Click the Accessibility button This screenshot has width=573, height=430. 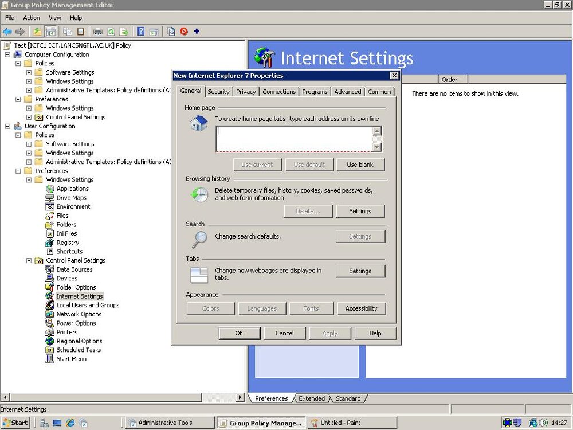362,308
